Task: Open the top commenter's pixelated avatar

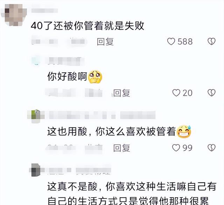Action: [x=14, y=15]
